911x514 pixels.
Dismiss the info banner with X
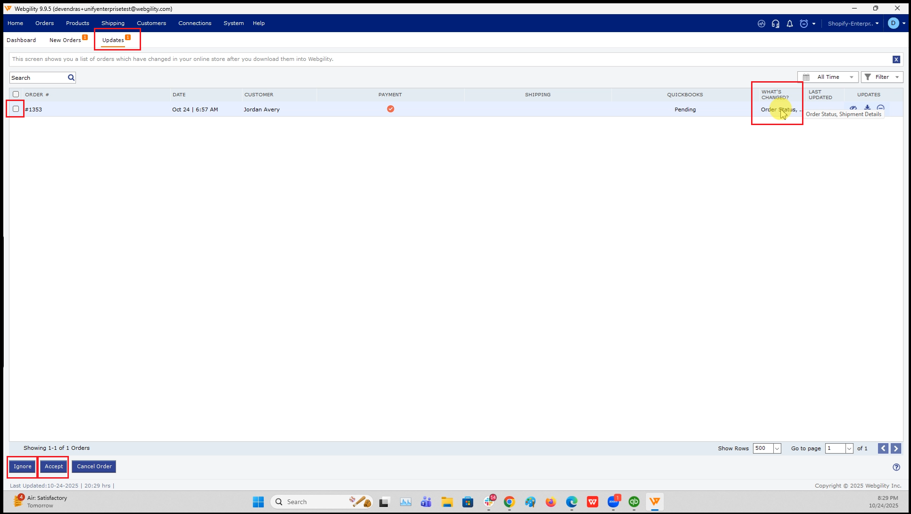pyautogui.click(x=895, y=59)
